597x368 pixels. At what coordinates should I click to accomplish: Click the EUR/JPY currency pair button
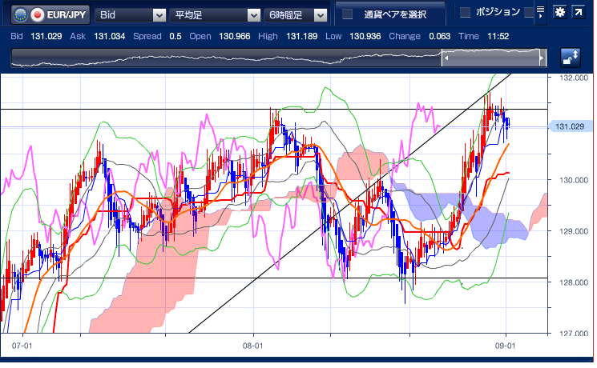[x=50, y=15]
